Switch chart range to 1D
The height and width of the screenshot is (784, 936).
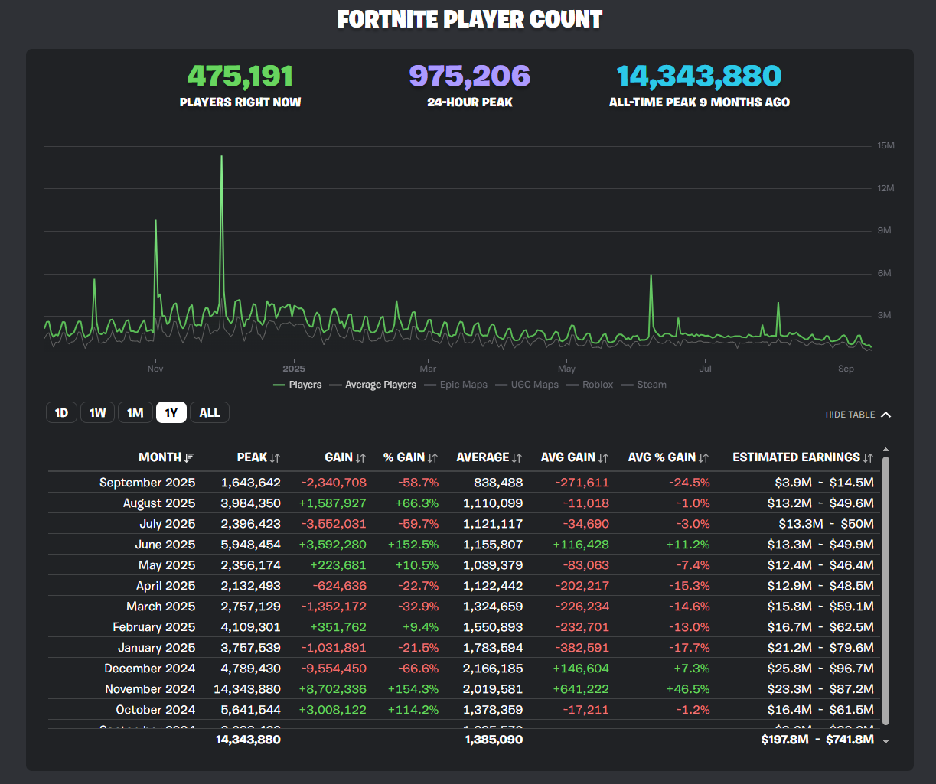pos(61,413)
